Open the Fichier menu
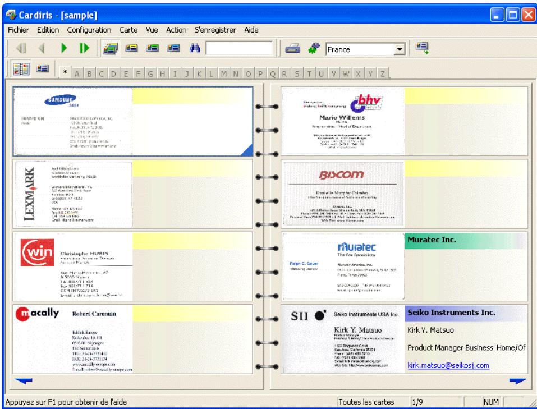 tap(19, 30)
